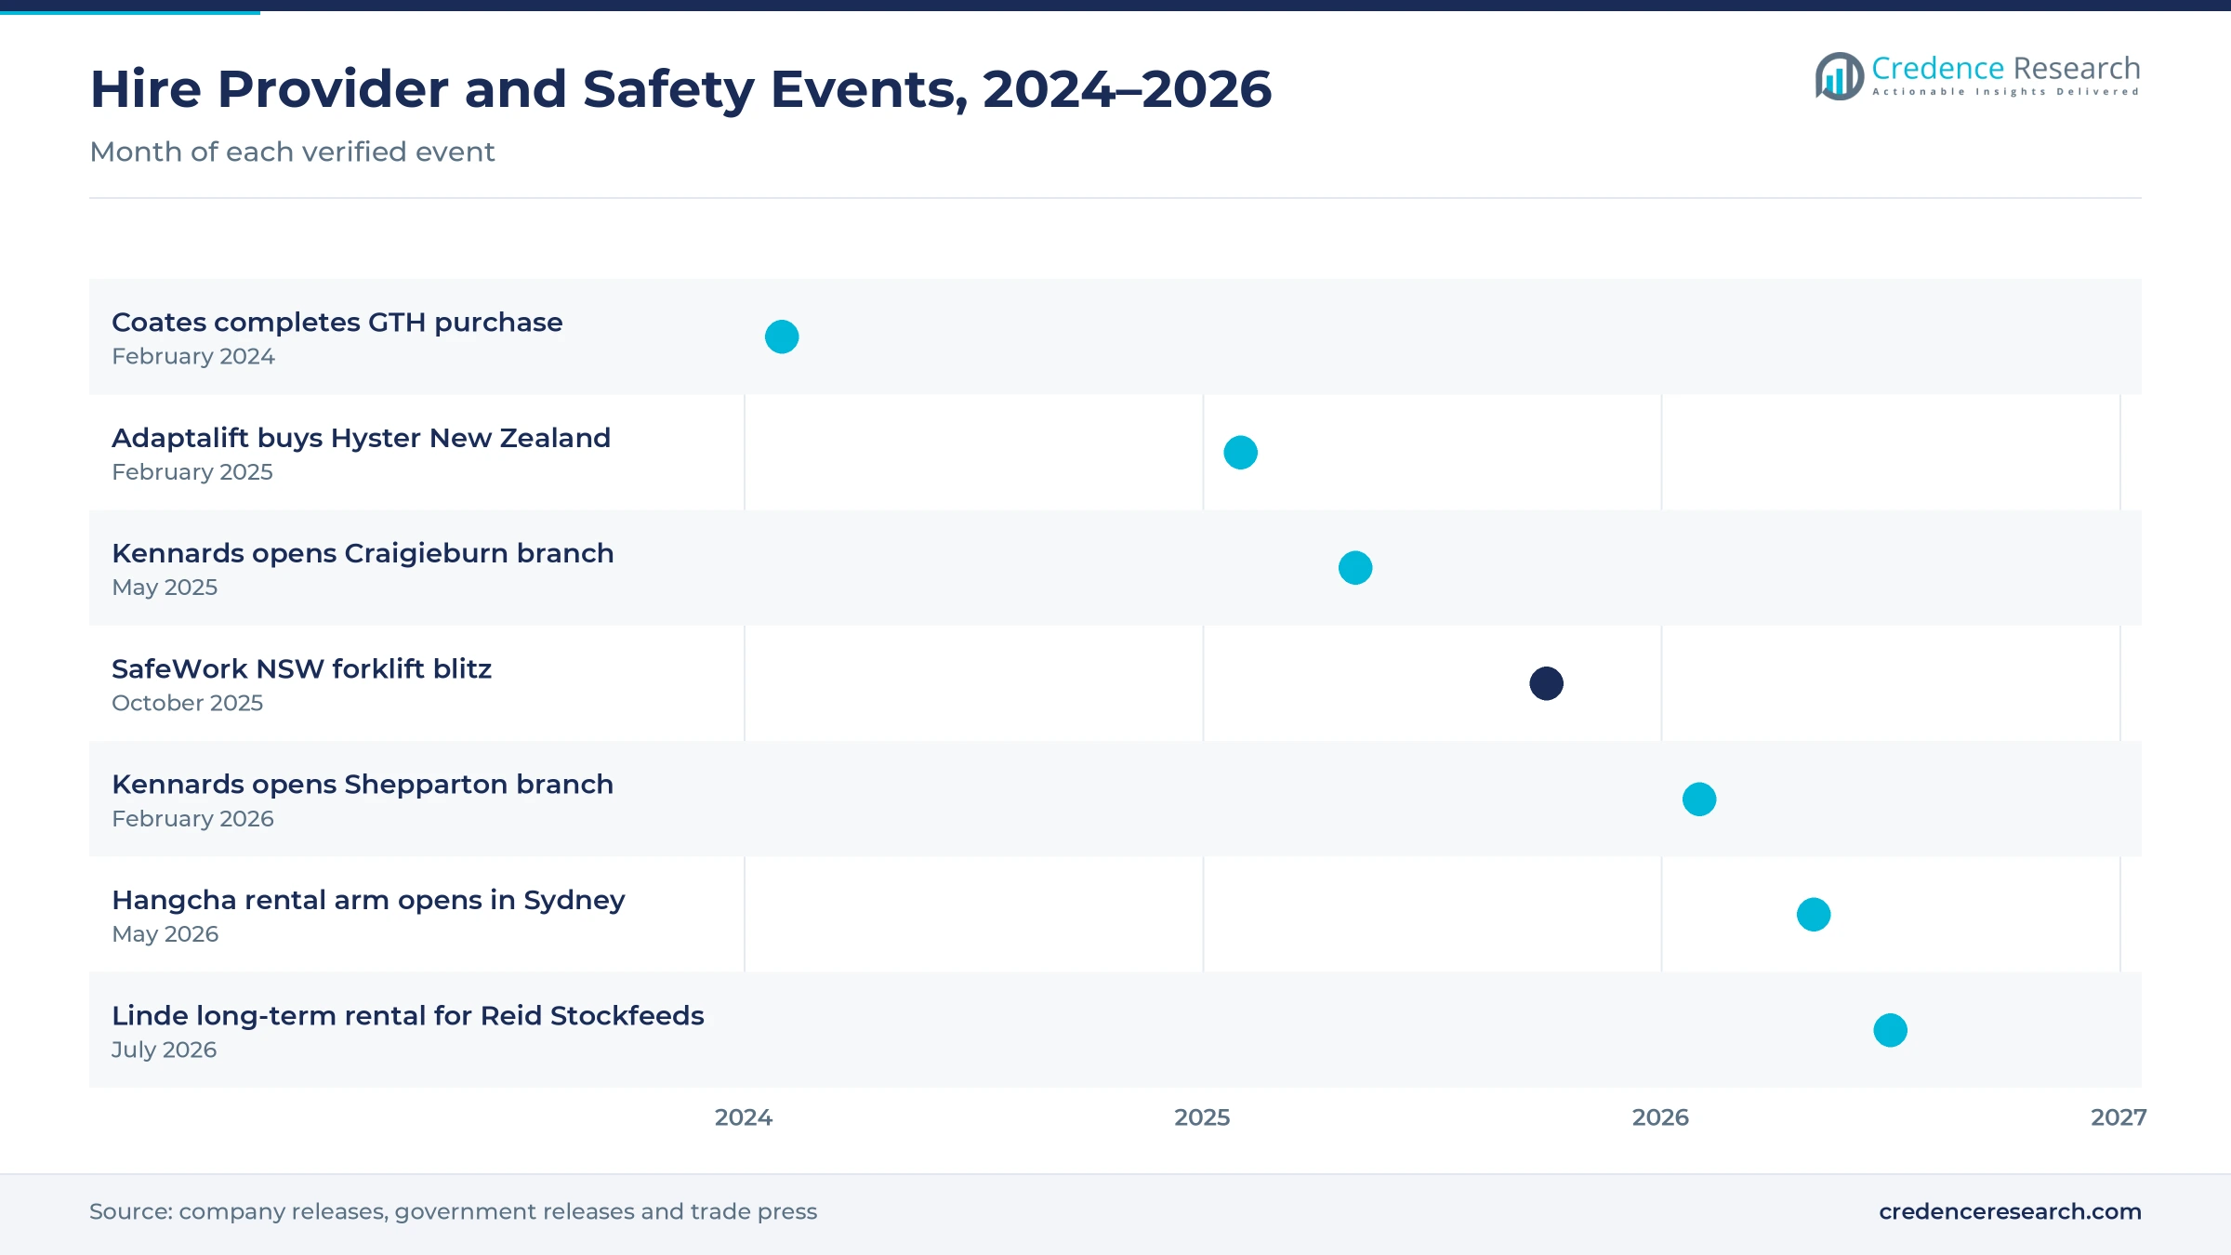Click the 'October 2025' date text
Image resolution: width=2231 pixels, height=1255 pixels.
(x=187, y=703)
